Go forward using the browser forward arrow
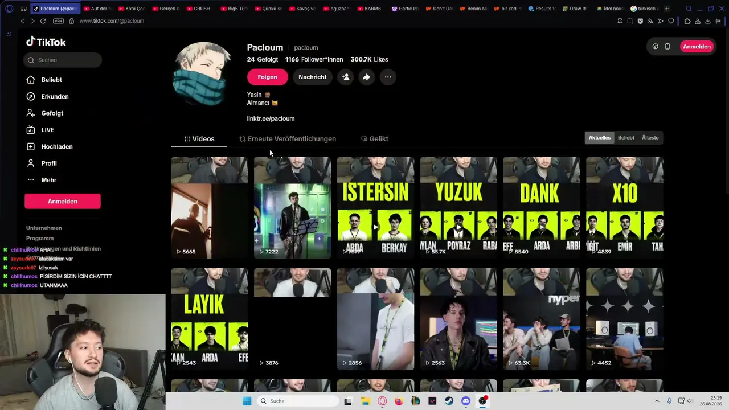The image size is (729, 410). [x=32, y=21]
